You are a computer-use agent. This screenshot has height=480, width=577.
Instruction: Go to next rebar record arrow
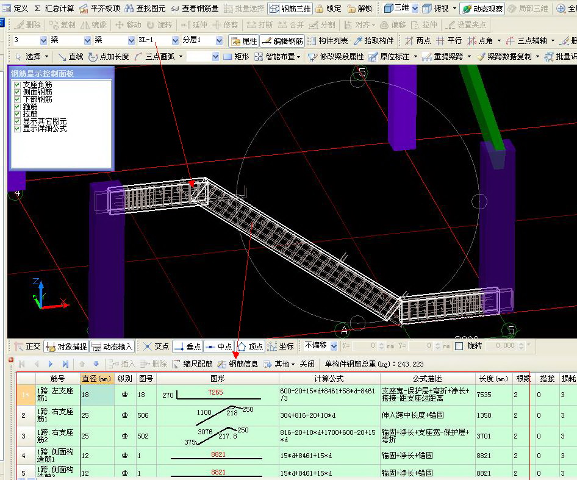coord(51,364)
